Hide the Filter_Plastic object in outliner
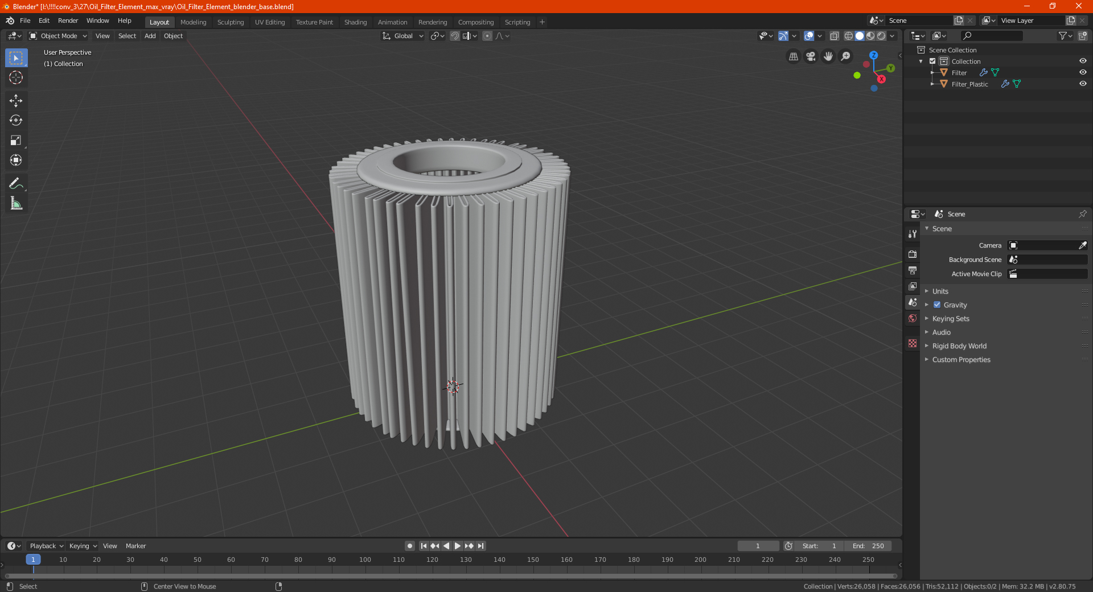The width and height of the screenshot is (1093, 592). [x=1083, y=84]
